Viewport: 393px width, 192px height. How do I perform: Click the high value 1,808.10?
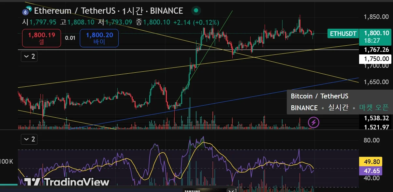pyautogui.click(x=80, y=22)
